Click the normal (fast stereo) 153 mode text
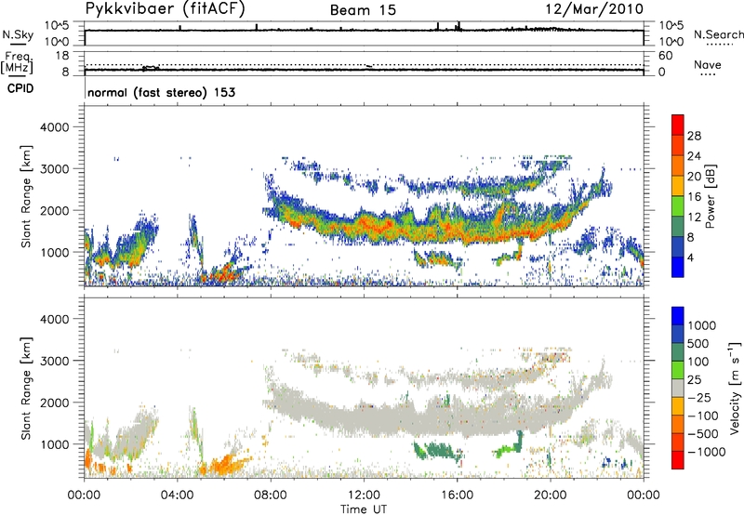The height and width of the screenshot is (515, 744). [x=161, y=92]
